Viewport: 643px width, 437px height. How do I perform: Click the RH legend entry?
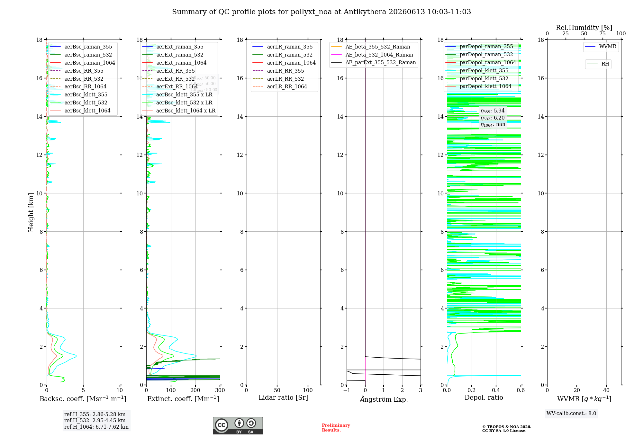tap(598, 64)
